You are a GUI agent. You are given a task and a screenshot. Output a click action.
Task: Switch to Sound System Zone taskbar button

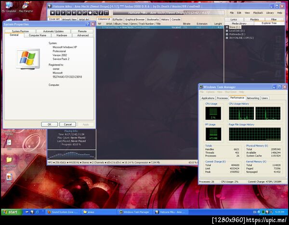[x=63, y=212]
